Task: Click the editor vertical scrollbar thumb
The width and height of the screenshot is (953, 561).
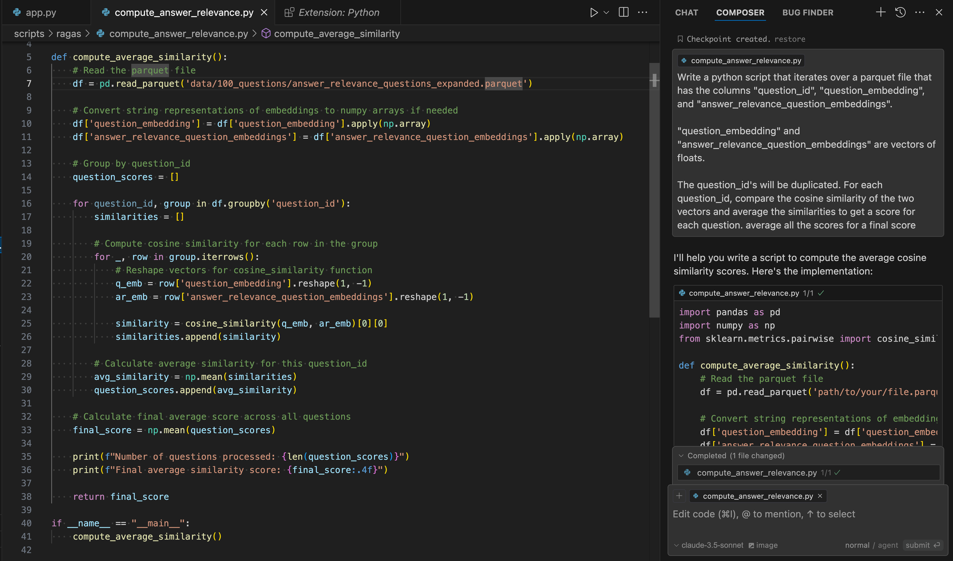Action: 654,190
